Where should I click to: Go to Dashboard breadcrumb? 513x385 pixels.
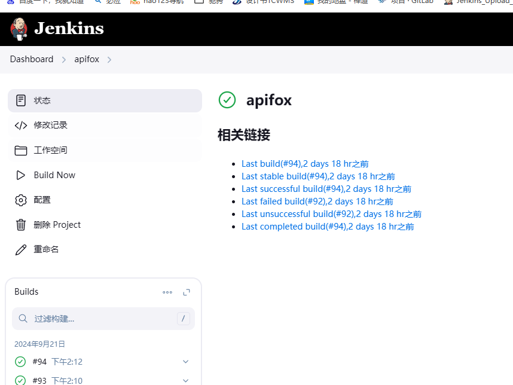click(32, 59)
